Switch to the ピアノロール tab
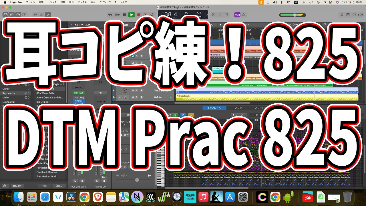Screen dimensions: 366x206 (214, 108)
